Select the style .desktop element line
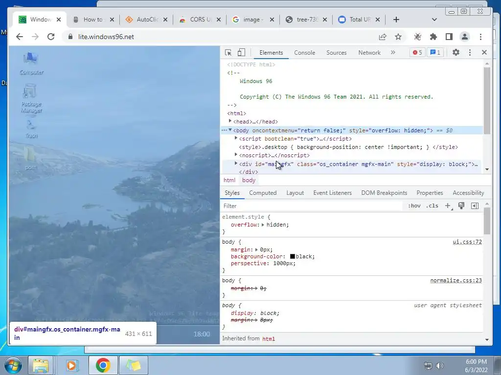Screen dimensions: 501x375 tap(348, 147)
